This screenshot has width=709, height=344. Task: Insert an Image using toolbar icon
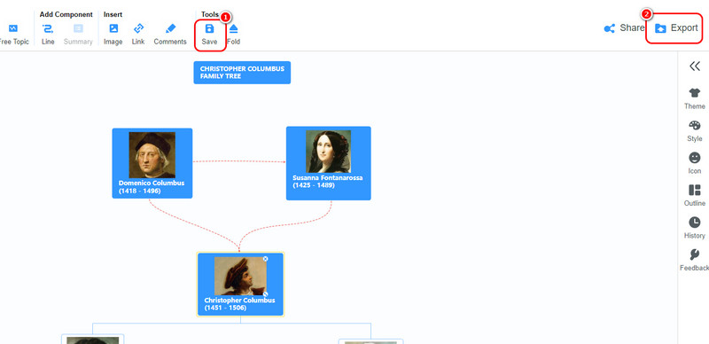pos(113,28)
